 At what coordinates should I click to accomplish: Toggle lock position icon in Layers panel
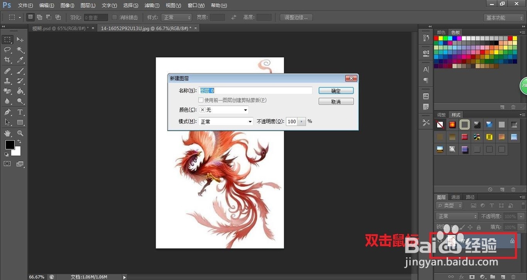[x=470, y=227]
